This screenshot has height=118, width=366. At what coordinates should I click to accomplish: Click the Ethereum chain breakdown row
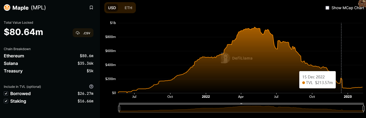(x=49, y=56)
